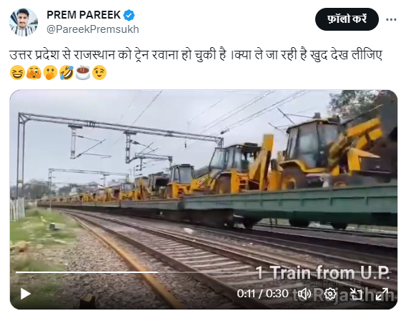Click the blue verified badge

pyautogui.click(x=129, y=15)
